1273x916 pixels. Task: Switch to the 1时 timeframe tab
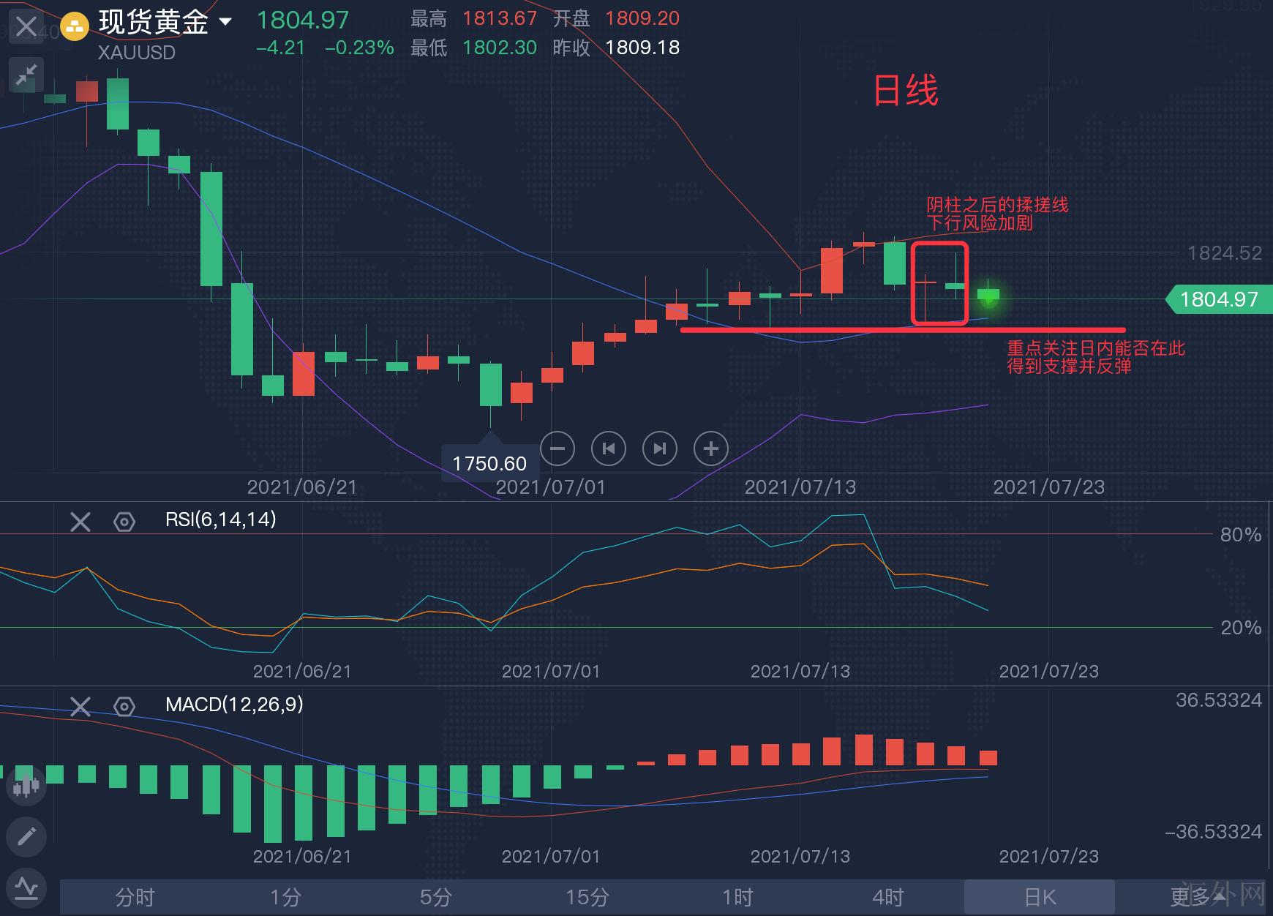pos(738,897)
